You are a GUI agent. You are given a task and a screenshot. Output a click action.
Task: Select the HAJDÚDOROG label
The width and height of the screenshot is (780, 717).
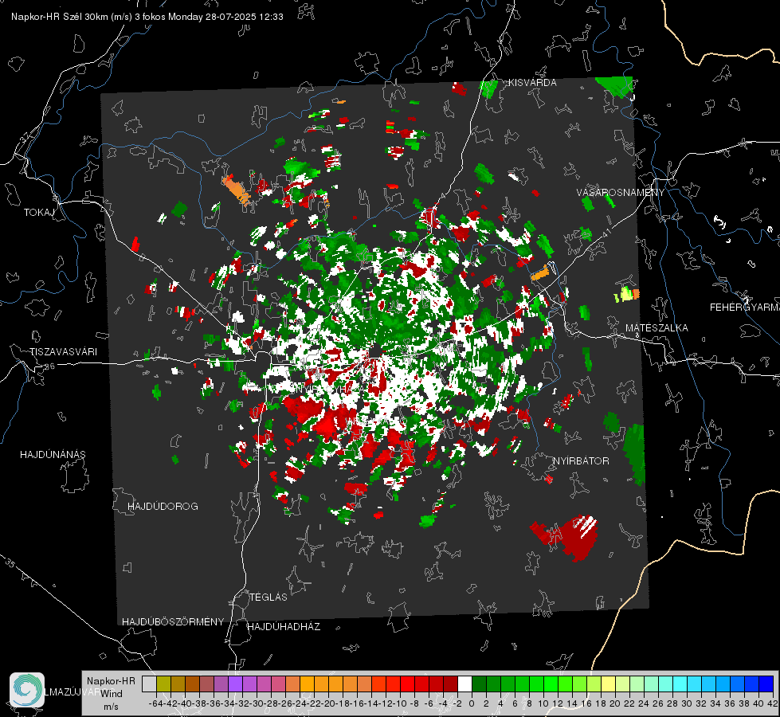click(x=163, y=506)
